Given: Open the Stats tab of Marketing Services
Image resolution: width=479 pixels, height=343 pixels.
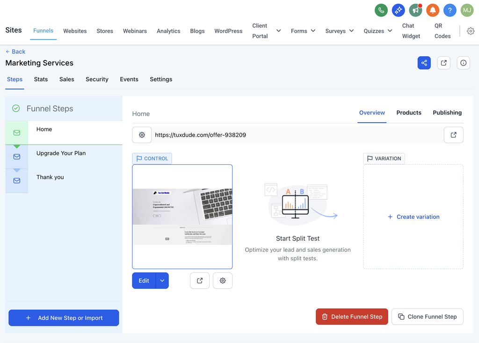Looking at the screenshot, I should tap(41, 79).
